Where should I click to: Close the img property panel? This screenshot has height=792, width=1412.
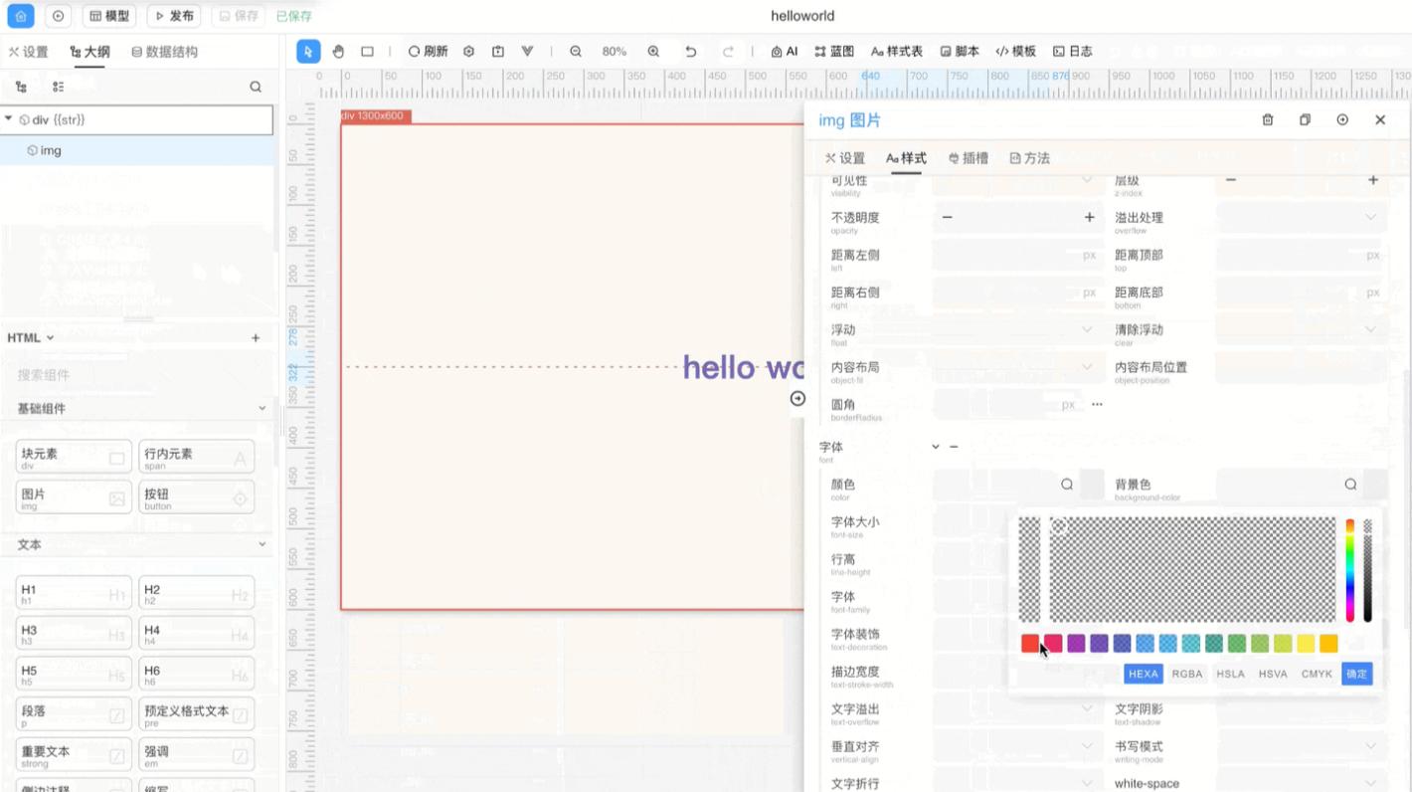pyautogui.click(x=1380, y=119)
